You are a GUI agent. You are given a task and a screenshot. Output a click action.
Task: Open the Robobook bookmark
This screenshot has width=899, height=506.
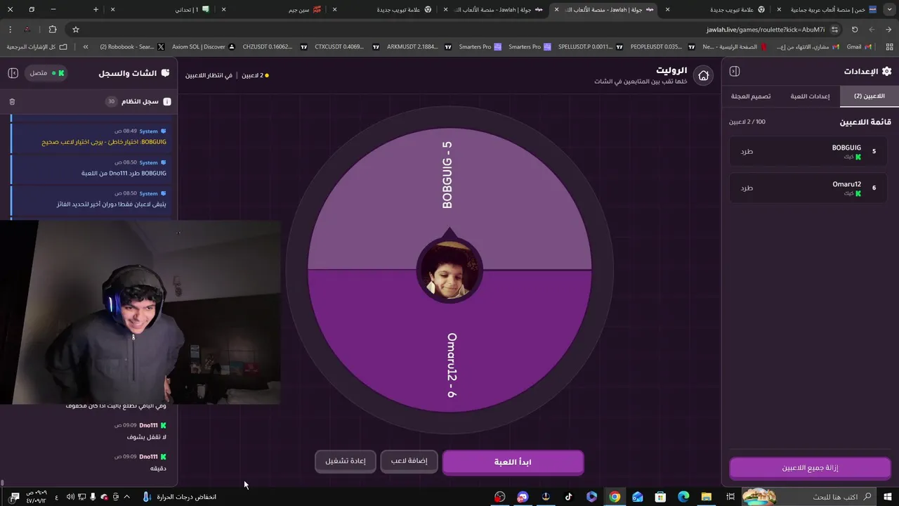click(131, 47)
